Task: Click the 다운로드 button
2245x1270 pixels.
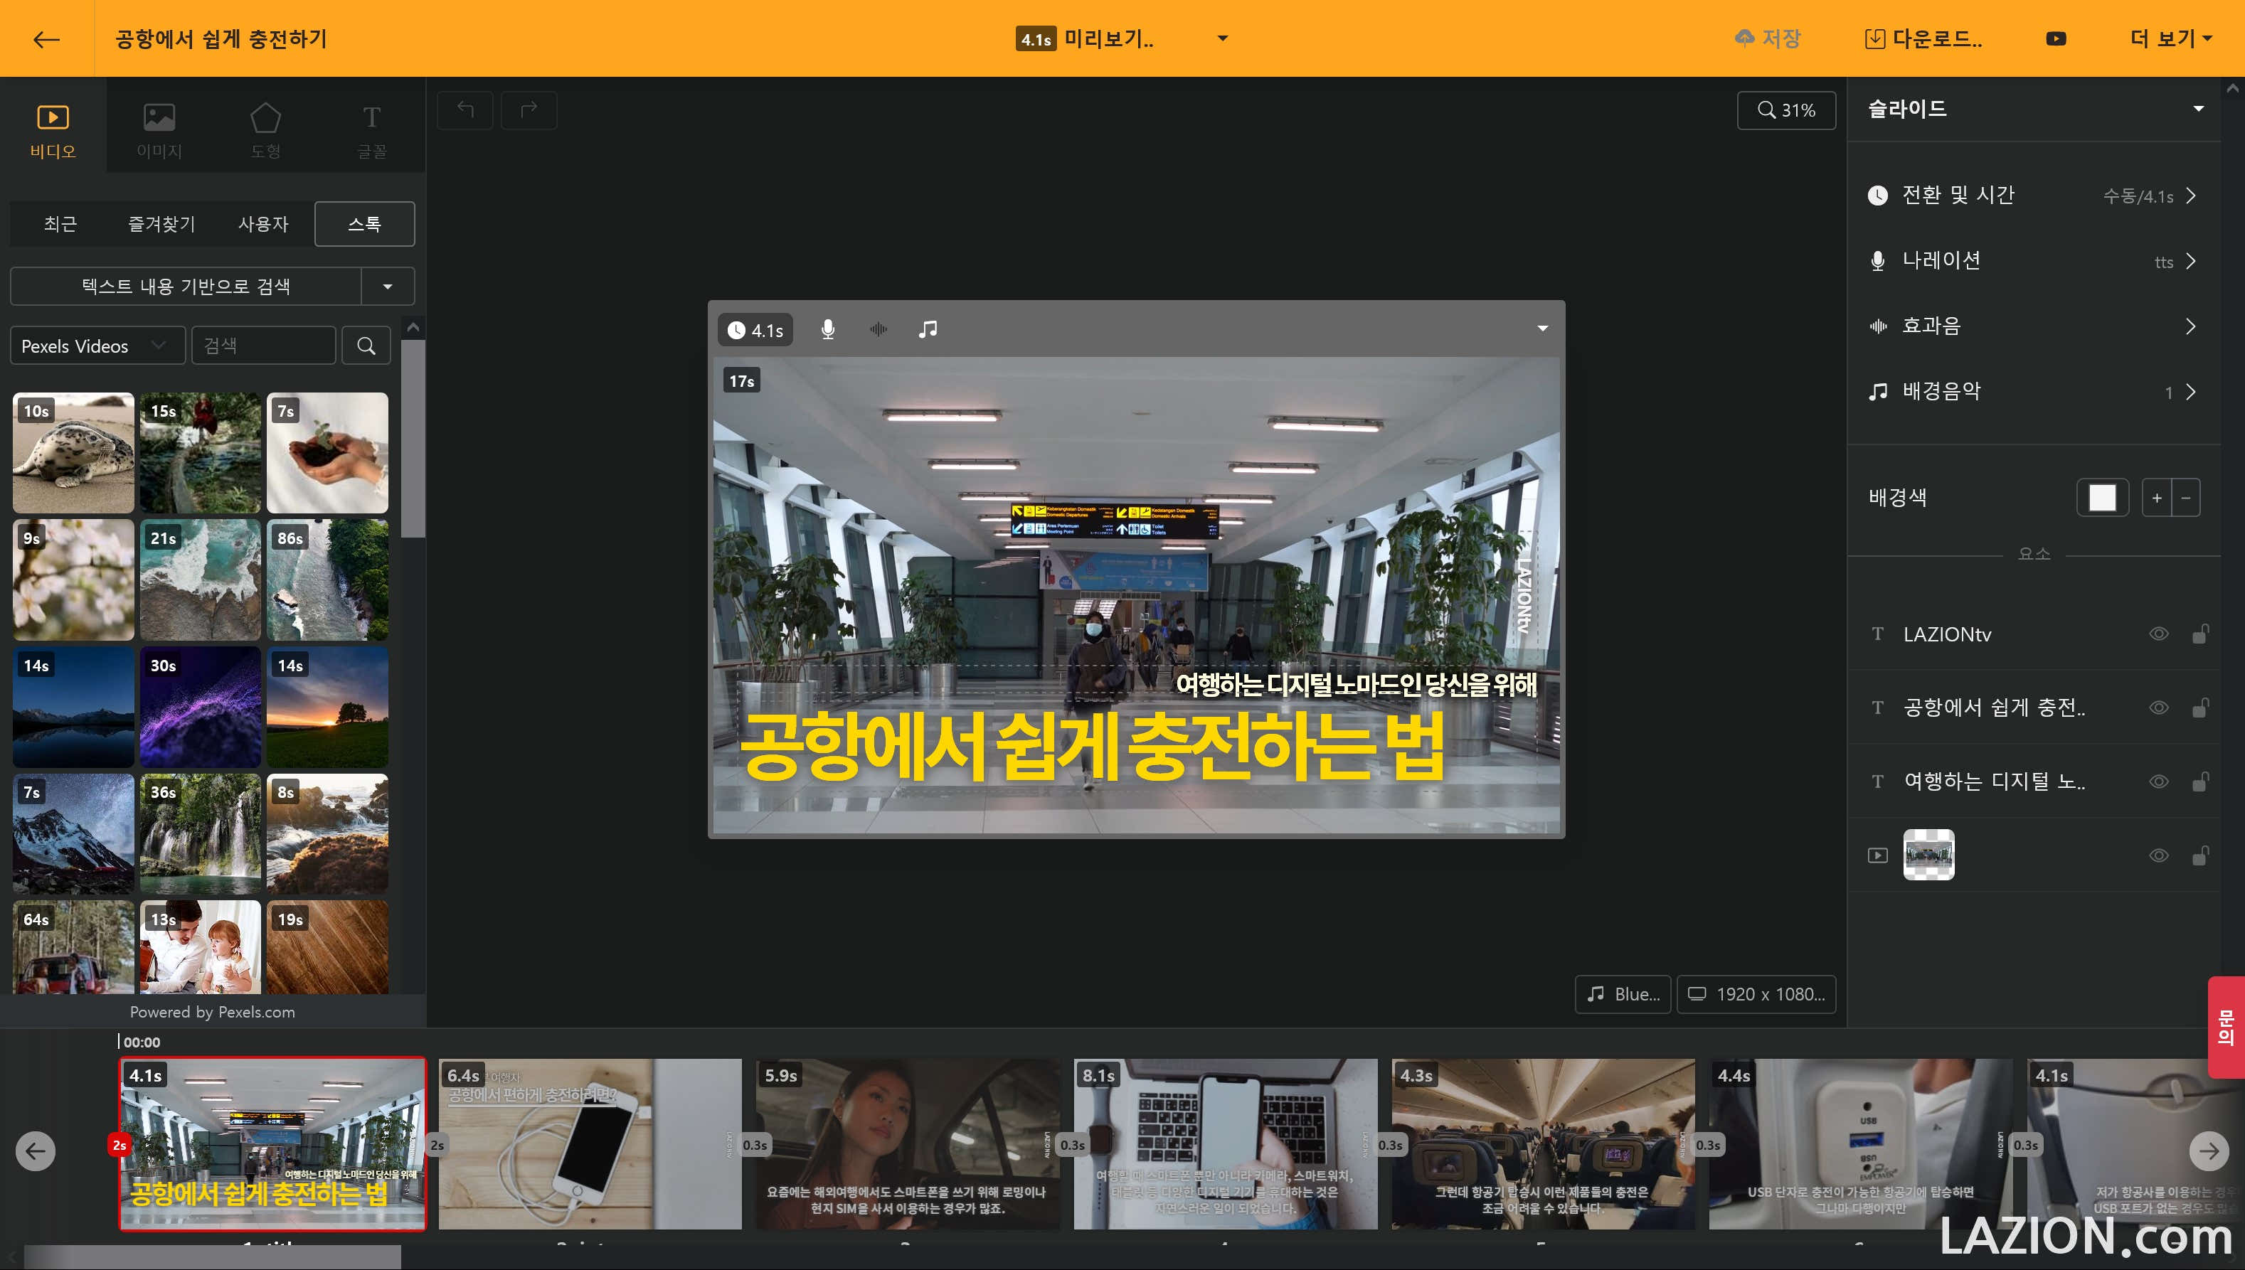Action: [x=1923, y=38]
